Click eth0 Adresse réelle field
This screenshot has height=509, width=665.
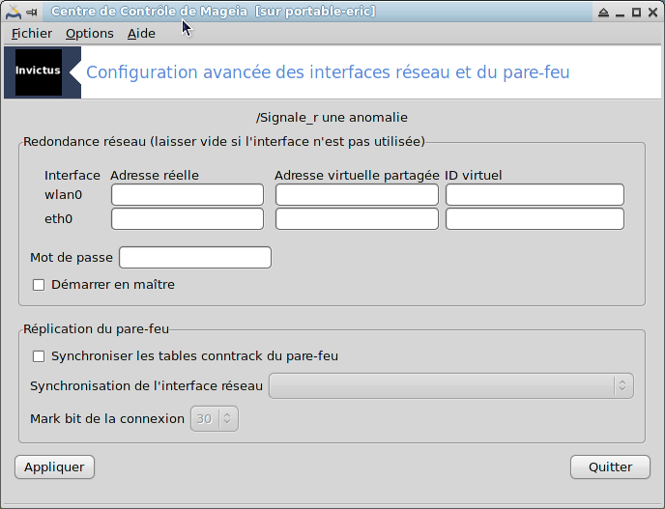click(188, 218)
